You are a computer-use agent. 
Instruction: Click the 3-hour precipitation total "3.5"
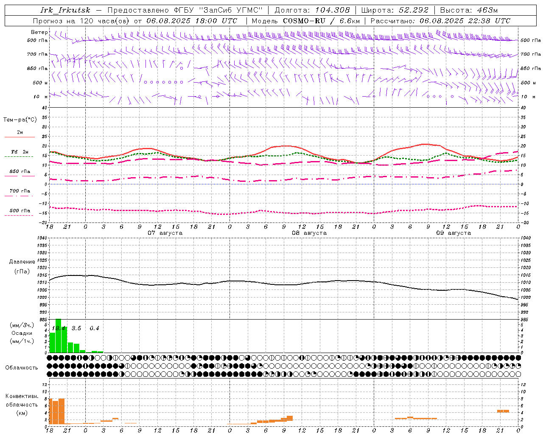76,328
